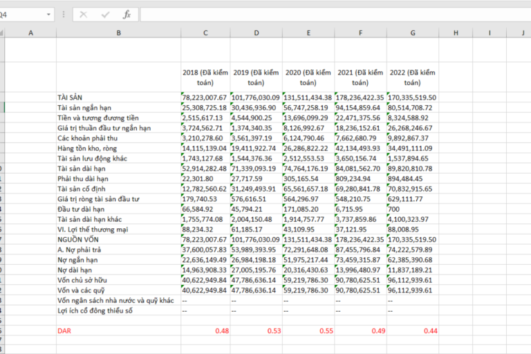Select the '2022 (Đã kiểm toán)' header cell
This screenshot has height=354, width=531.
tap(413, 77)
